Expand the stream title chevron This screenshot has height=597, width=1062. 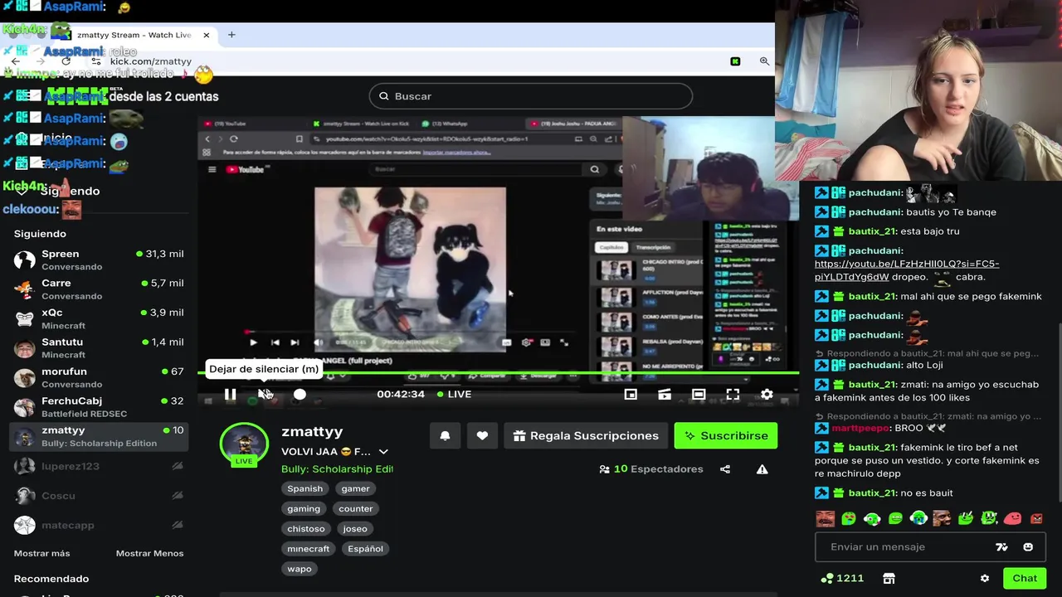[383, 452]
